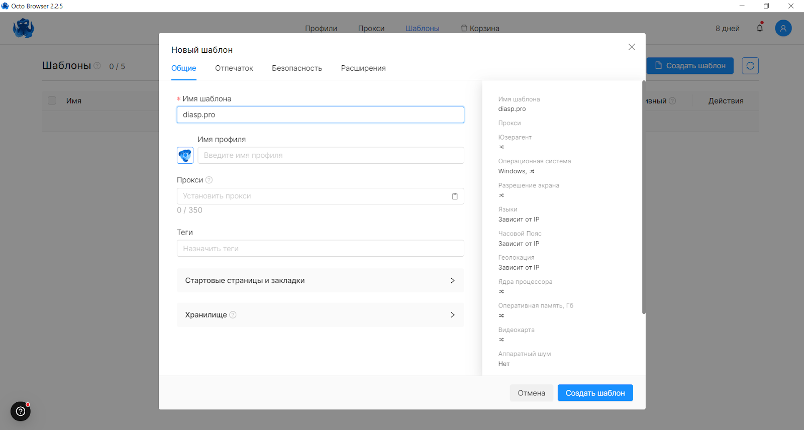The height and width of the screenshot is (430, 804).
Task: Click Зависит от IP under Часовой Пояс
Action: [519, 244]
